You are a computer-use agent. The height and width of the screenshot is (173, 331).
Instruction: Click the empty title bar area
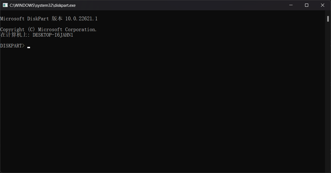pos(176,5)
